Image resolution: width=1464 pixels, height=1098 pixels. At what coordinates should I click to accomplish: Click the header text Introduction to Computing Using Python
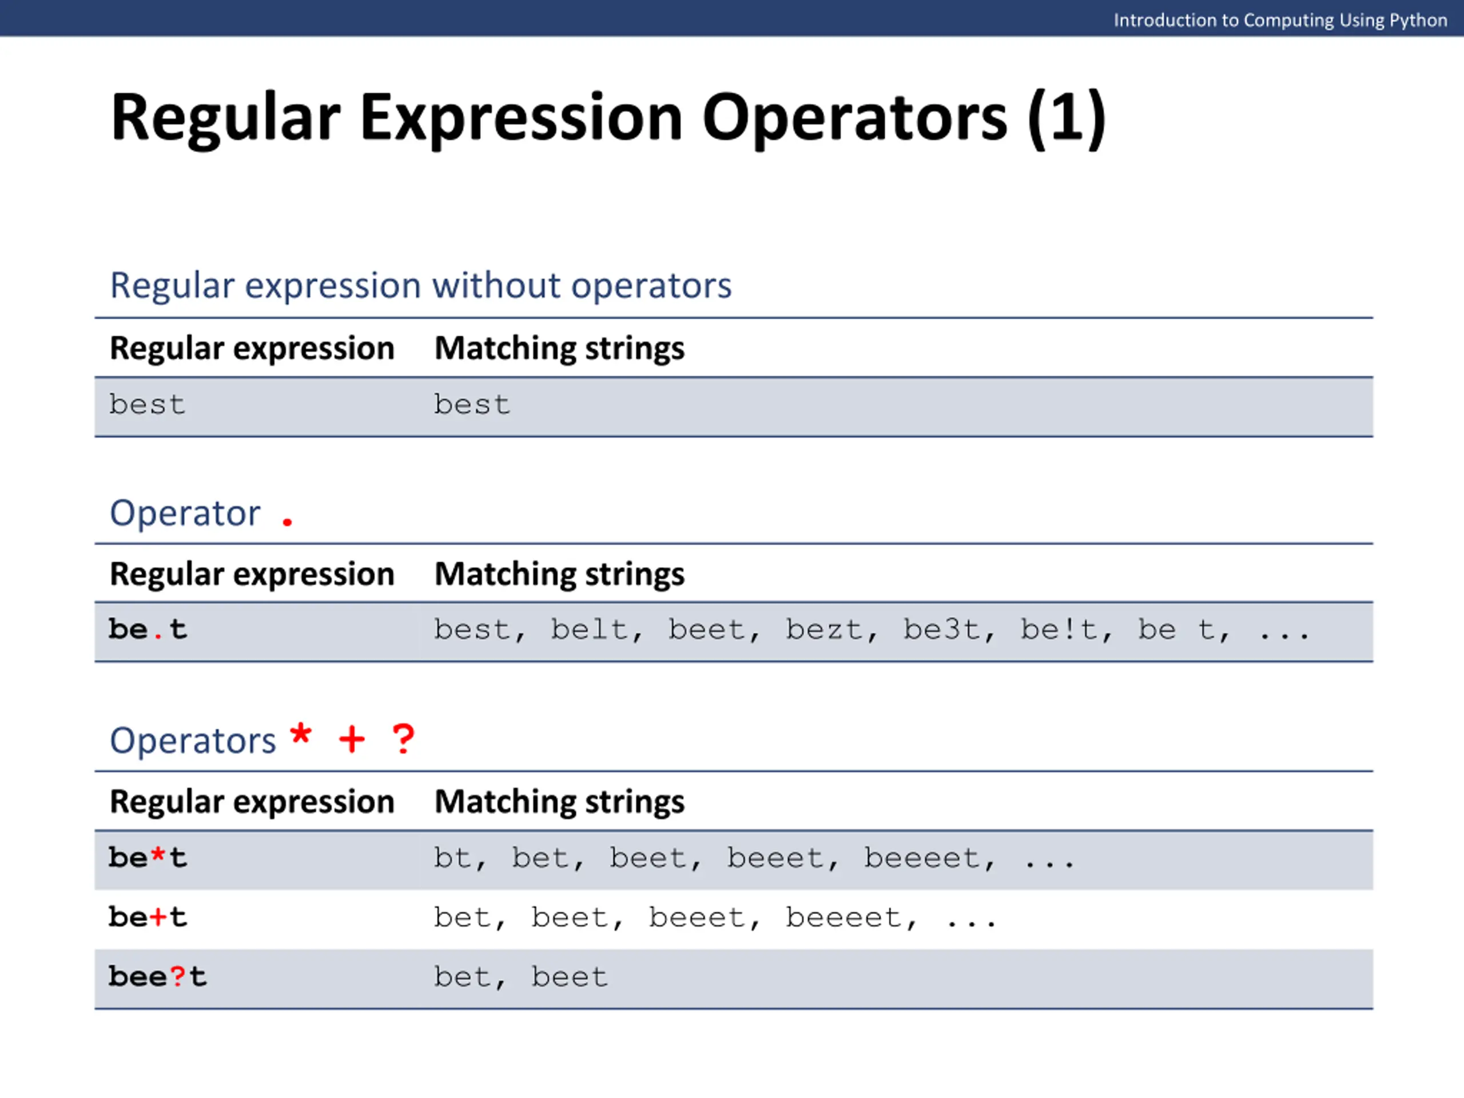1280,21
